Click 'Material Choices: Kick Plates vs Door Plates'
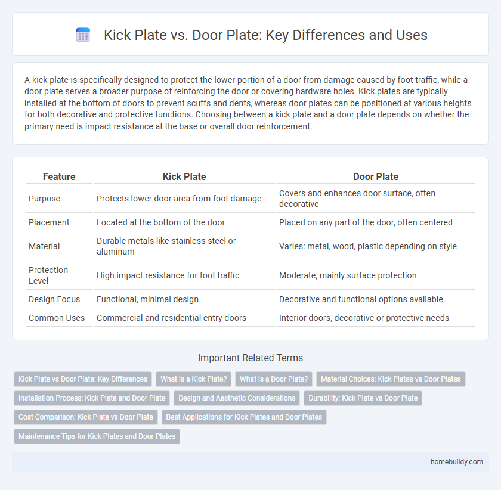The width and height of the screenshot is (501, 490). (391, 379)
